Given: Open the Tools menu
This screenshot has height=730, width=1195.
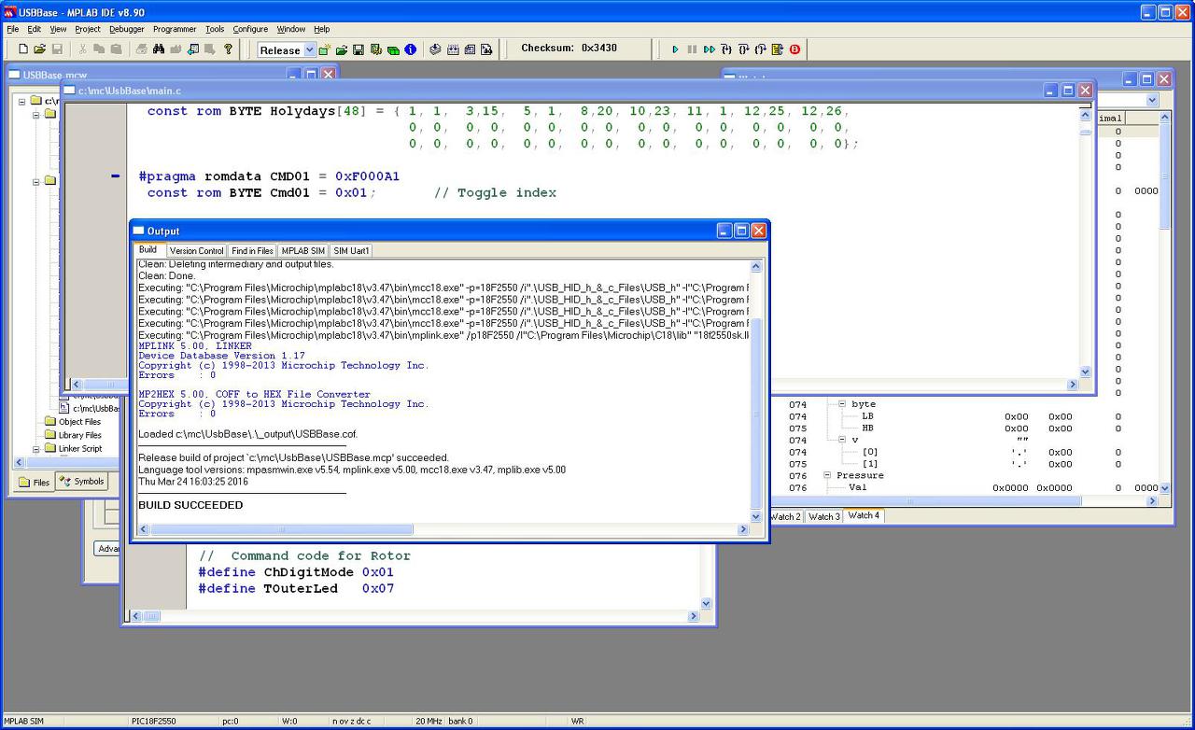Looking at the screenshot, I should 215,29.
